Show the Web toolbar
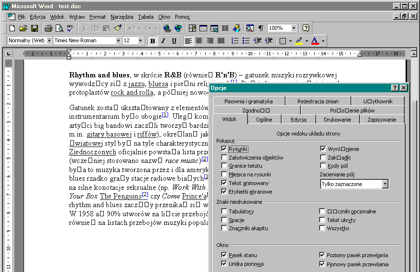This screenshot has height=272, width=420. (178, 28)
